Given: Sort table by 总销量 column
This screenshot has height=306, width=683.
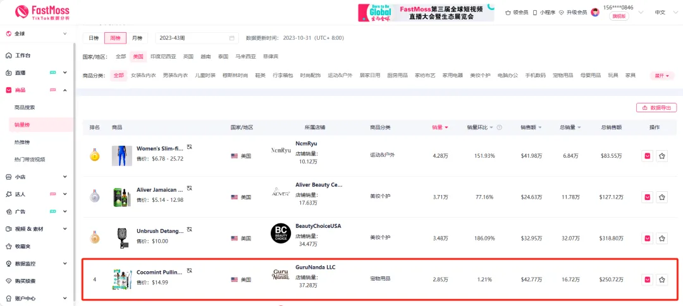Looking at the screenshot, I should pos(570,127).
